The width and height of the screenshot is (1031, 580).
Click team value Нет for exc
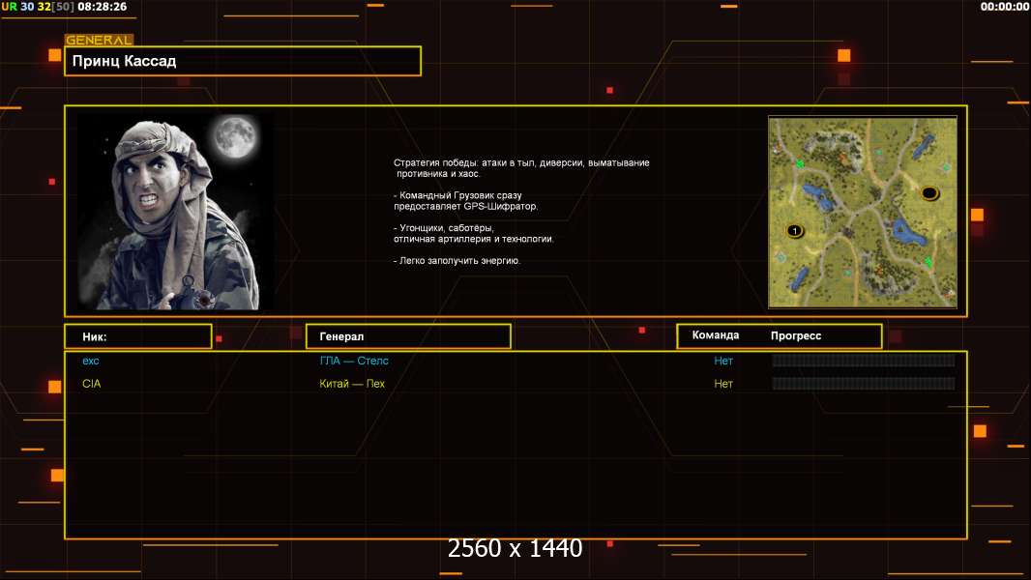(723, 361)
